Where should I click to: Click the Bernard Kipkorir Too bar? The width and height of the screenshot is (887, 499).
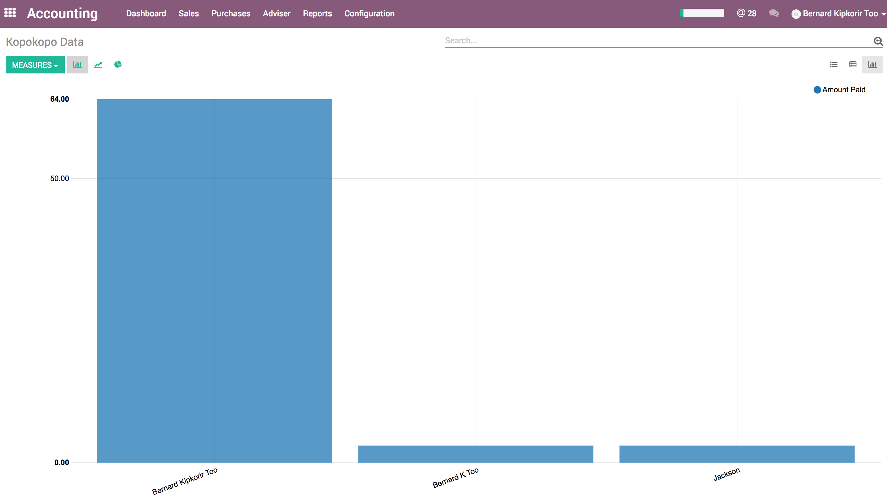(x=215, y=281)
